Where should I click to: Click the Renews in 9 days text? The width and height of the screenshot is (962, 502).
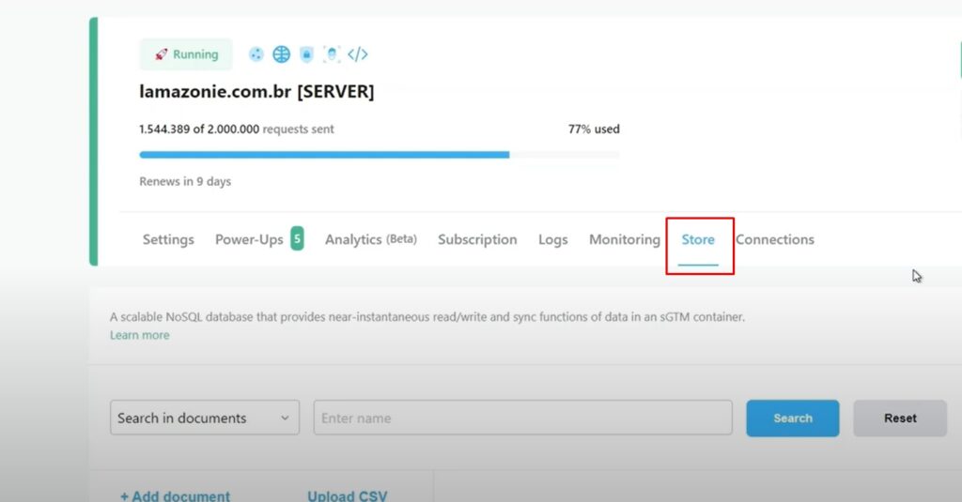pos(185,181)
